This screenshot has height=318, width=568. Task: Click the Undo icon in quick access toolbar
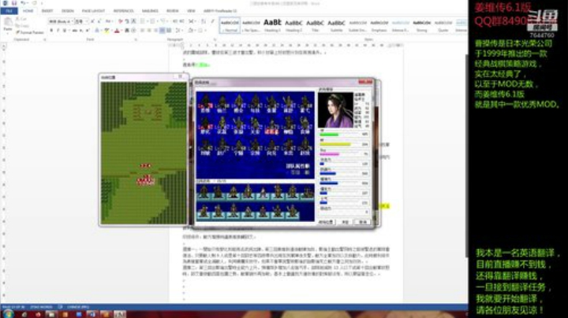click(23, 3)
